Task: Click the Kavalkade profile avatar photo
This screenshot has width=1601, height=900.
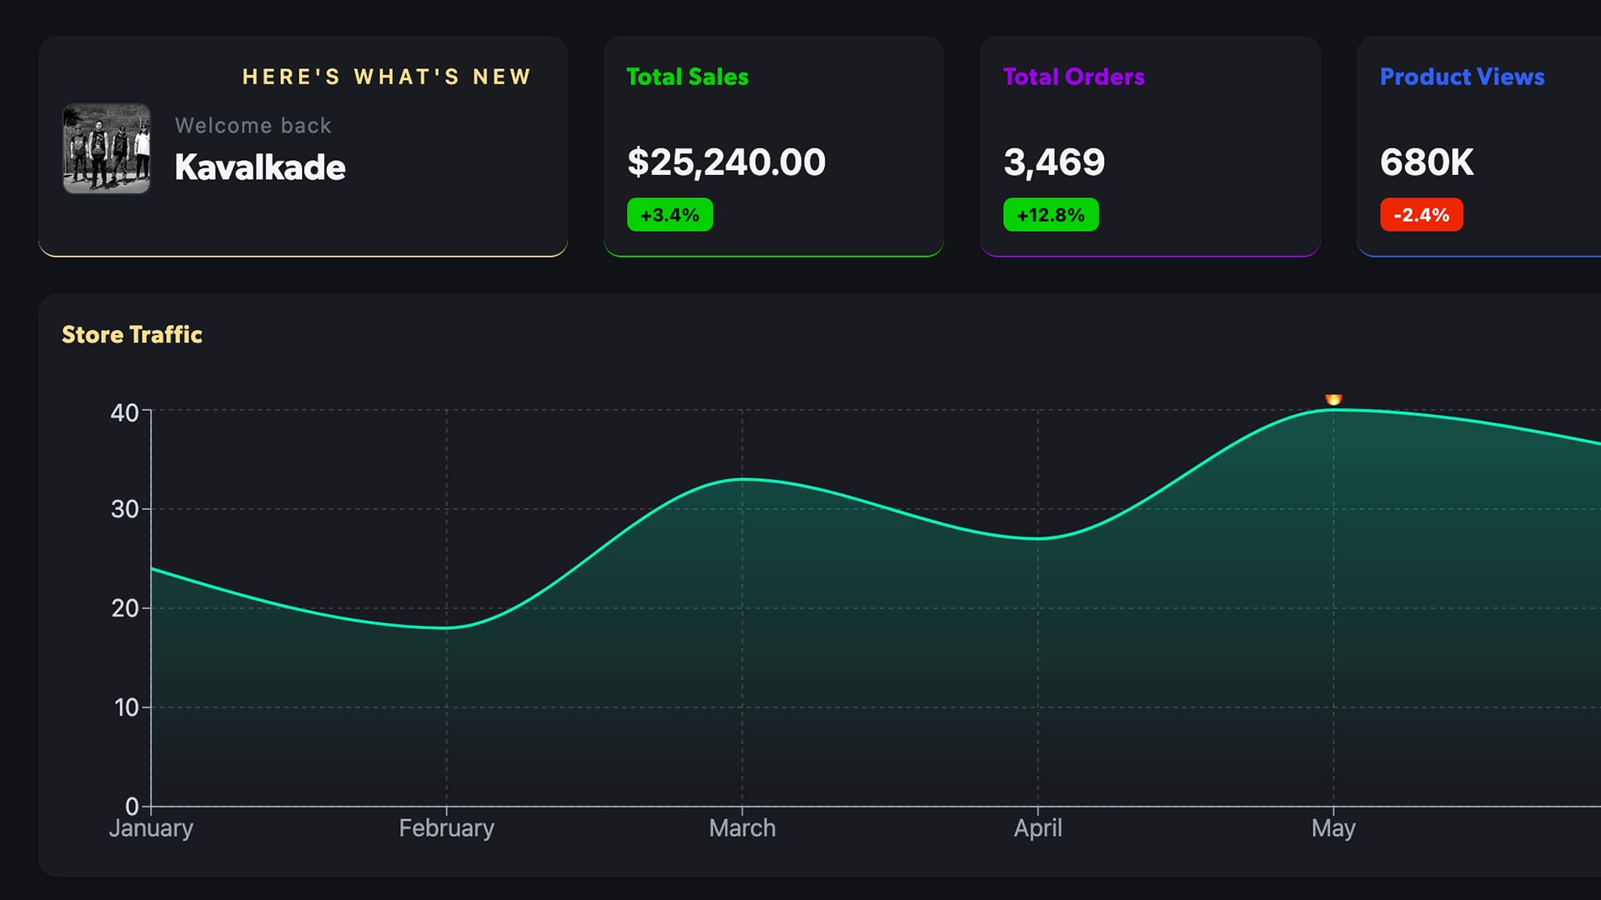Action: click(106, 149)
